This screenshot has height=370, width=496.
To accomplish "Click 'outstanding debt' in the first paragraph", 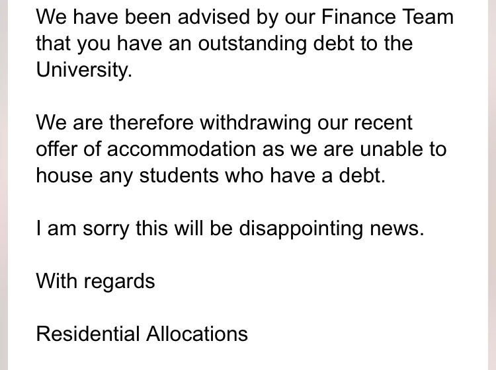I will (276, 44).
